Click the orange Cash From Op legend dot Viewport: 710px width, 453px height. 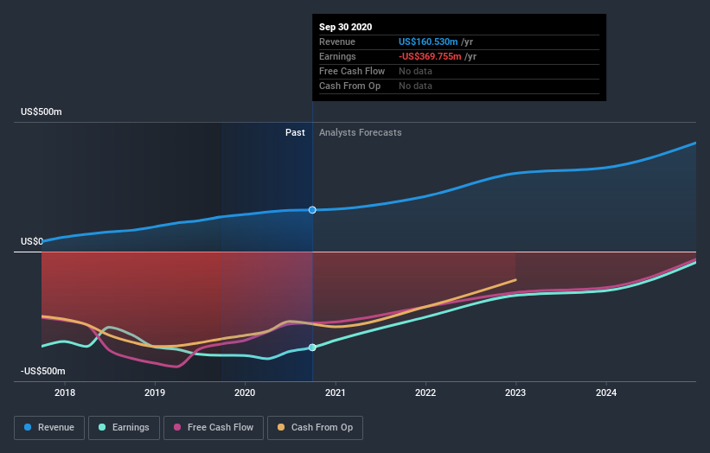pyautogui.click(x=281, y=427)
